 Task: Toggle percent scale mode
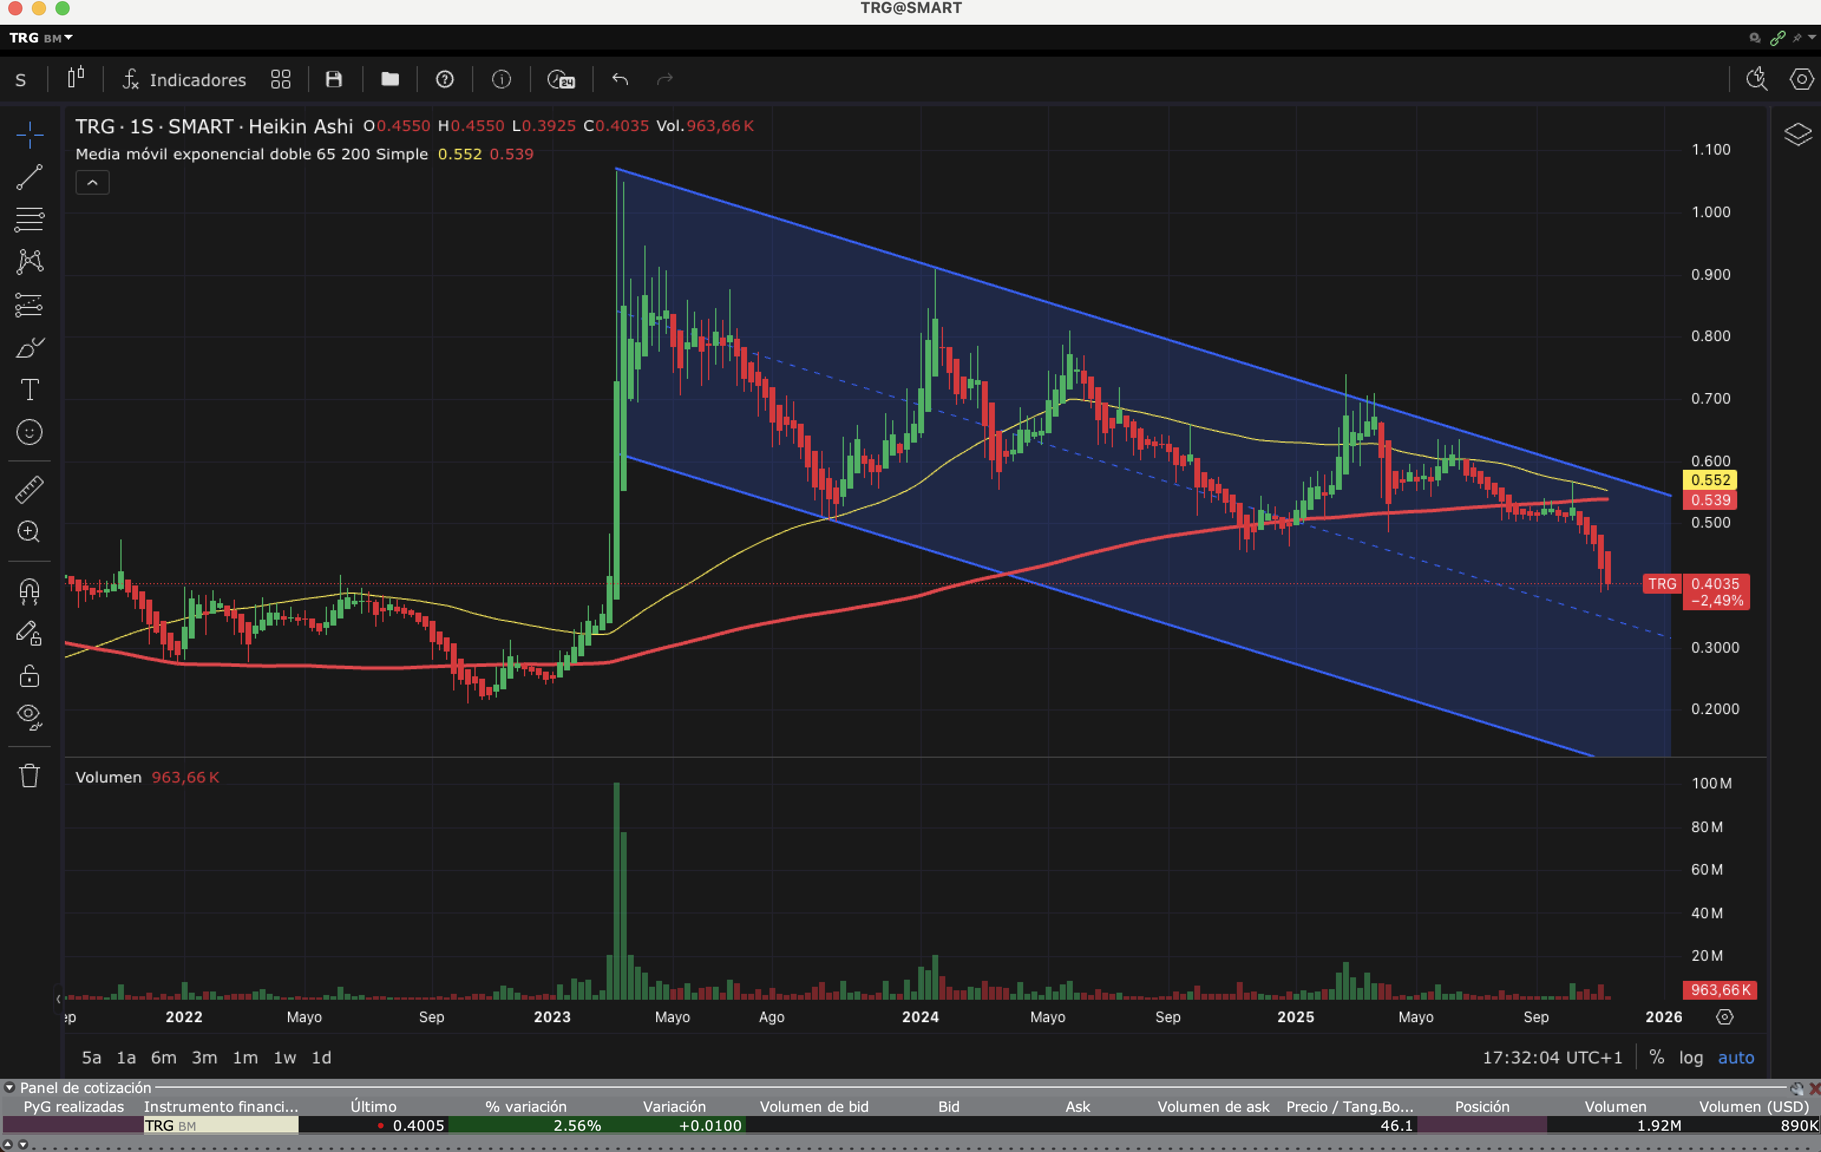pyautogui.click(x=1656, y=1058)
